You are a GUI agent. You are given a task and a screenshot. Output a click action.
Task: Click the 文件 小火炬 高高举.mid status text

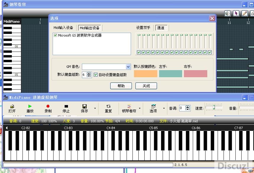[179, 121]
